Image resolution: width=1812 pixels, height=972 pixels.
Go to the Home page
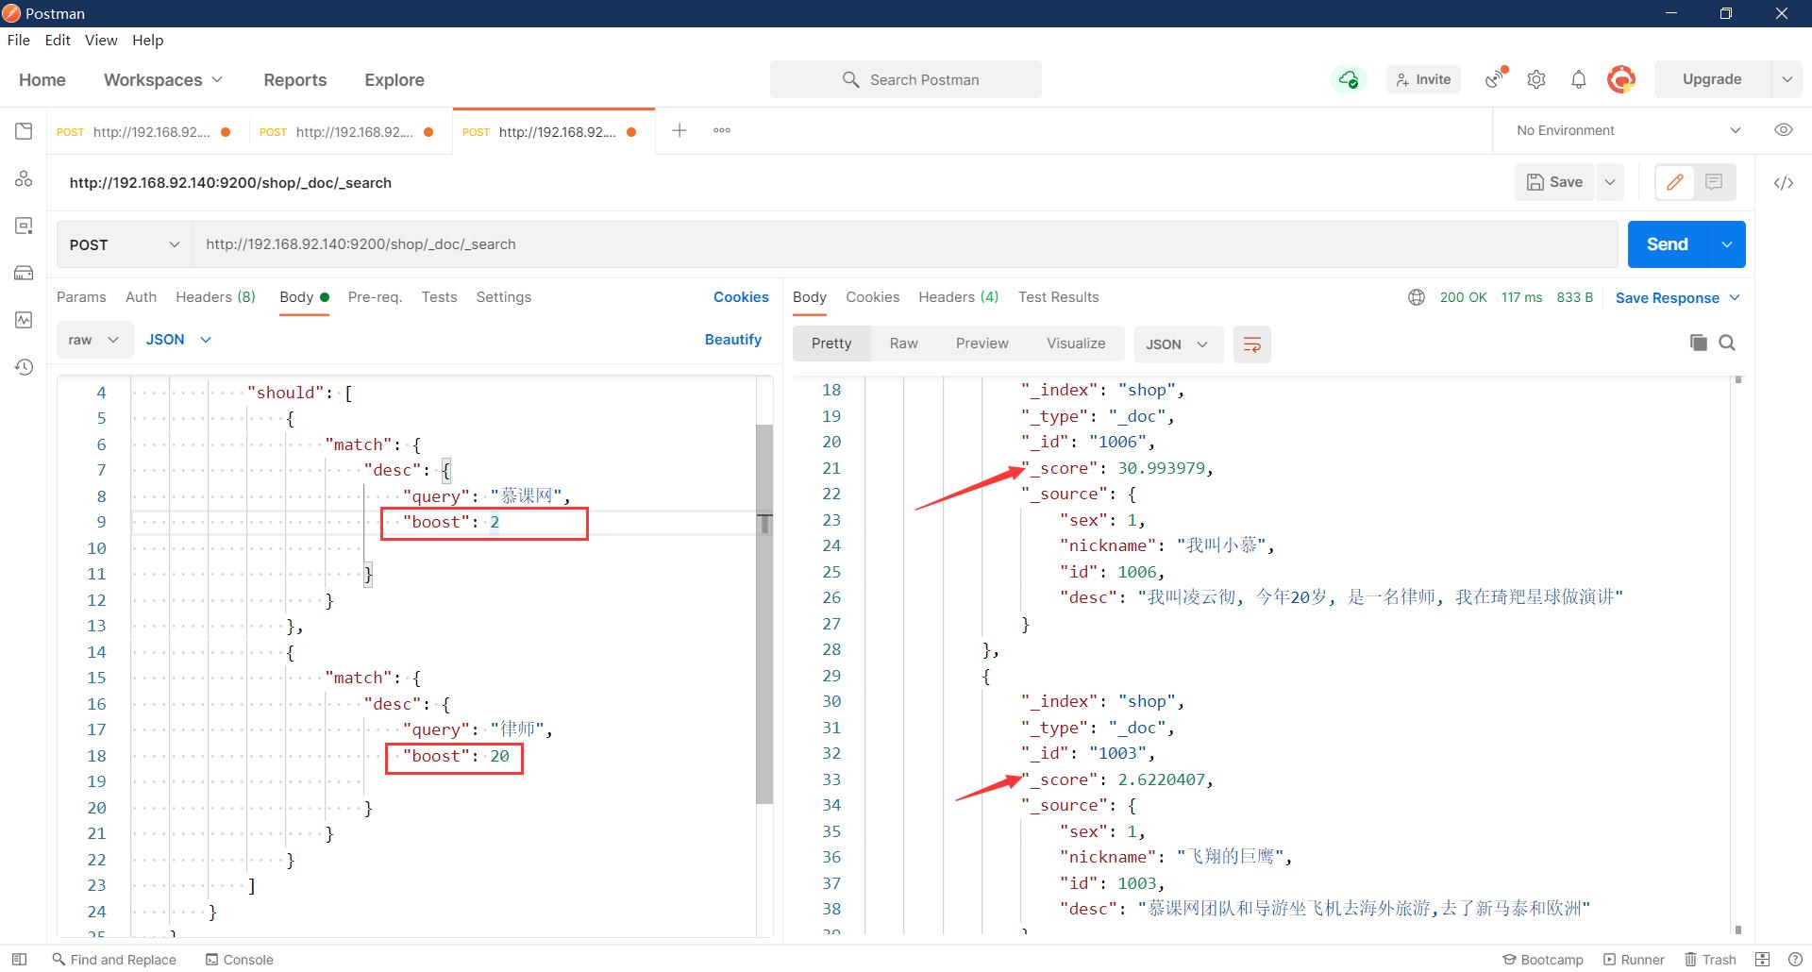[x=42, y=80]
